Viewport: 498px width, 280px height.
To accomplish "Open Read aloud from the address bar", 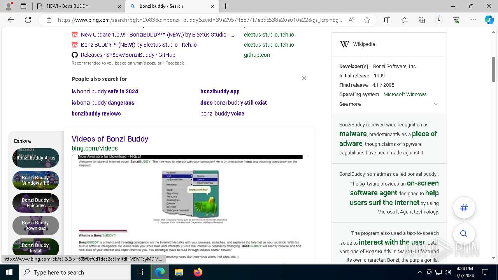I will [351, 20].
